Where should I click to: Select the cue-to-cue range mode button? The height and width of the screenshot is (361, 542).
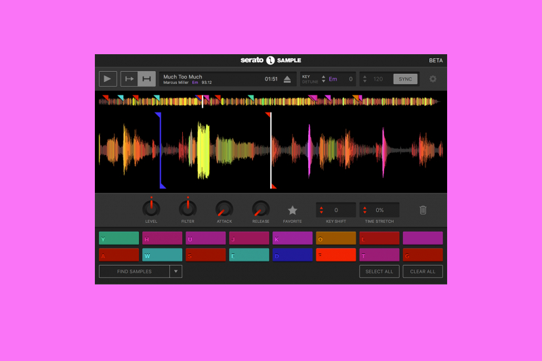coord(146,79)
